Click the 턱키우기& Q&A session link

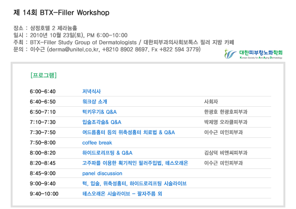coord(99,112)
